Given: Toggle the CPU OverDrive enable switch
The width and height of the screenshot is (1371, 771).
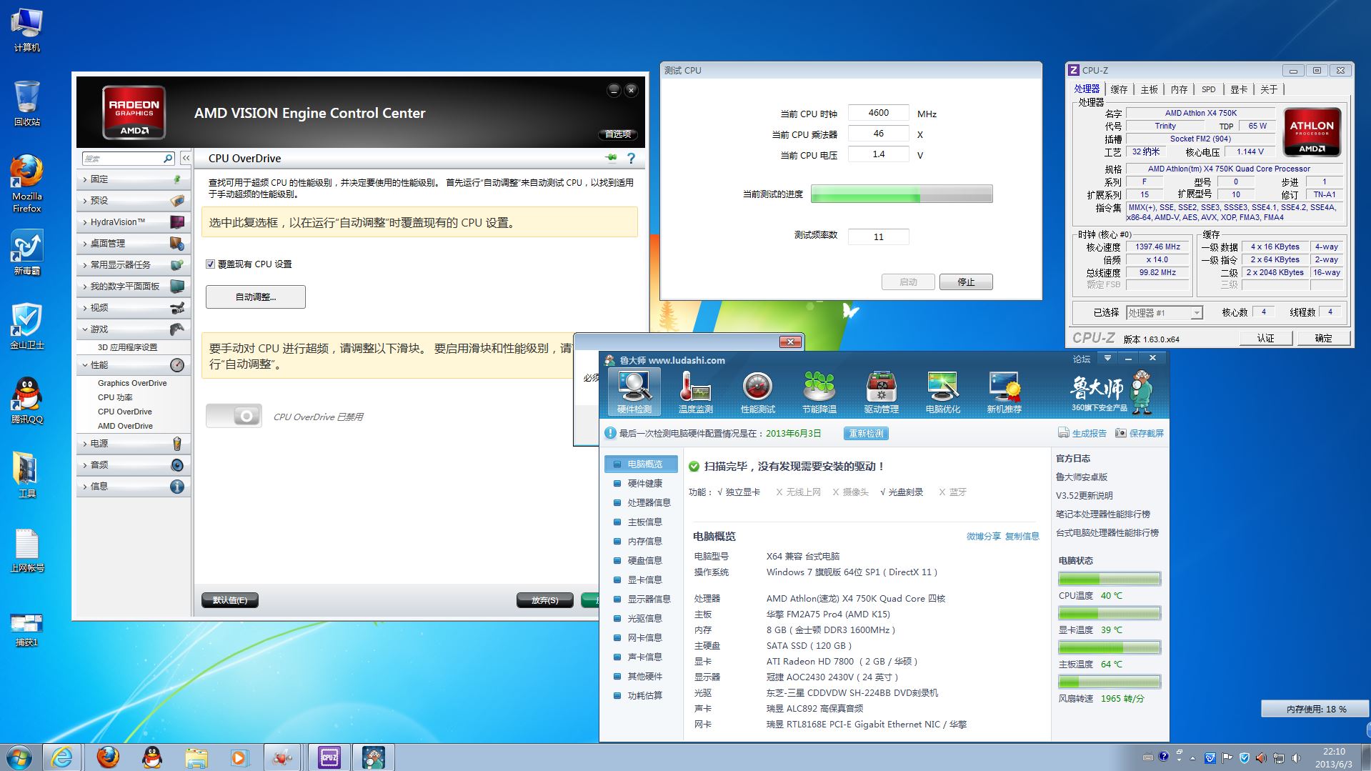Looking at the screenshot, I should click(x=234, y=416).
